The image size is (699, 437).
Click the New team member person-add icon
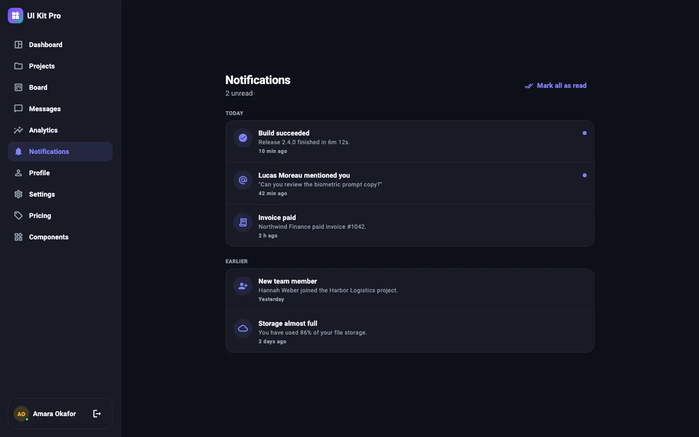click(243, 286)
